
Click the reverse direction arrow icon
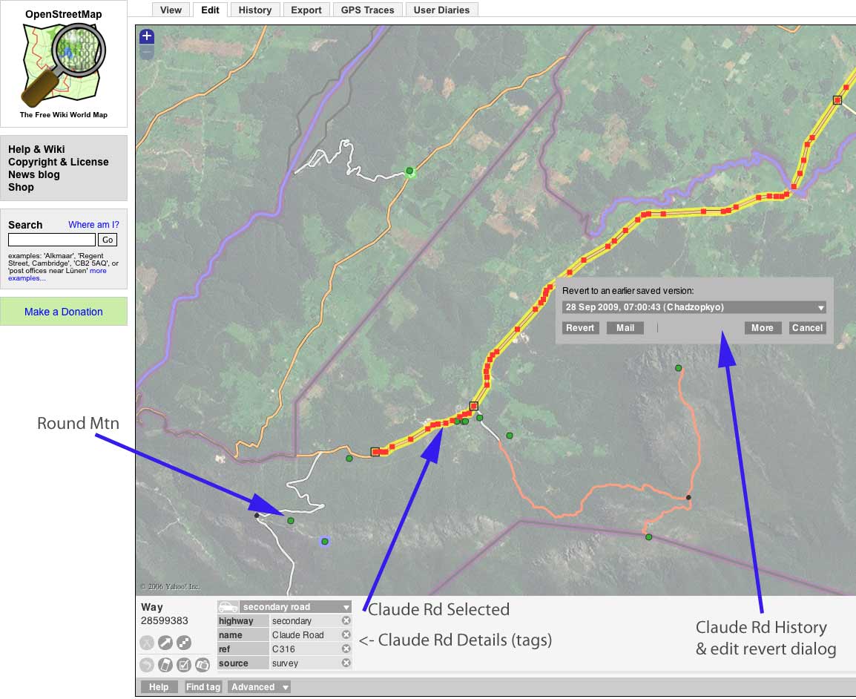point(165,643)
